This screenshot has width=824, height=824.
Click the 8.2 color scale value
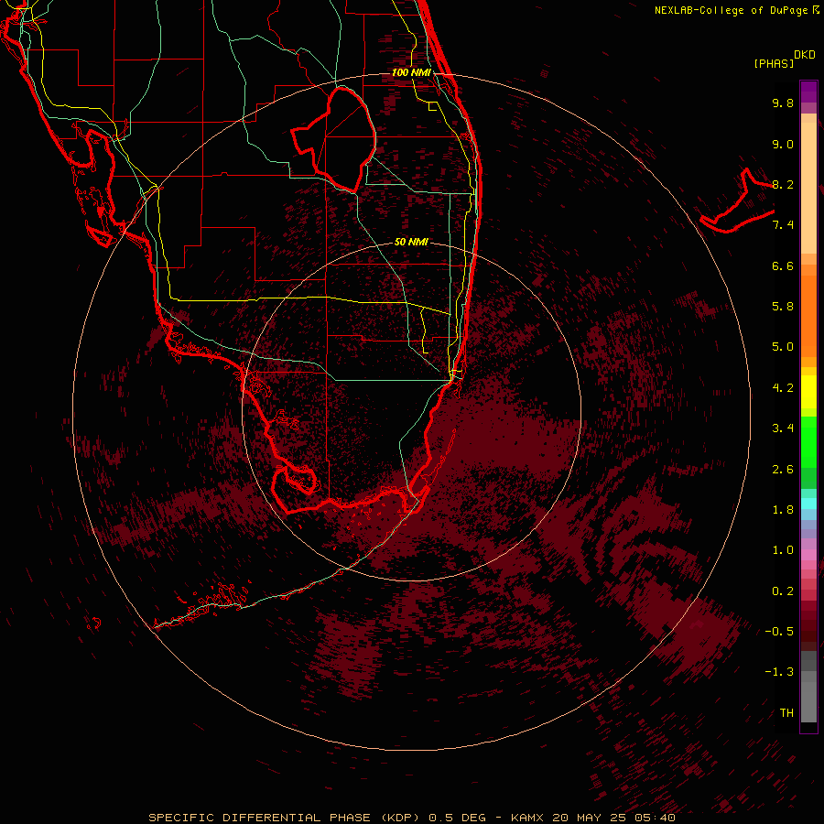point(783,184)
